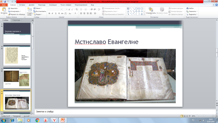The image size is (218, 123).
Task: Center the text
Action: (84, 13)
